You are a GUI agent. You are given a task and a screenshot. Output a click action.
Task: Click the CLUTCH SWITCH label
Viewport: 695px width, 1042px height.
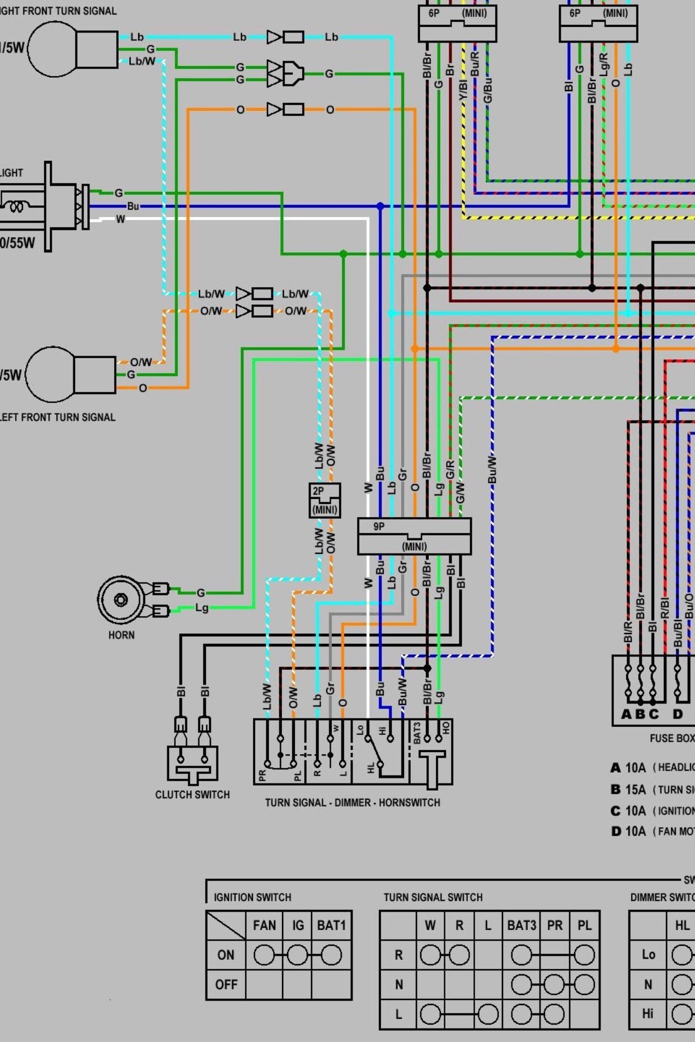[192, 795]
